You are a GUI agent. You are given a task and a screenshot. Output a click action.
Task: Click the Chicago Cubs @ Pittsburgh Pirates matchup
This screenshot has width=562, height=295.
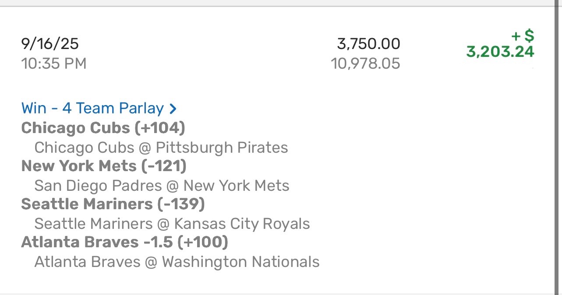coord(161,147)
